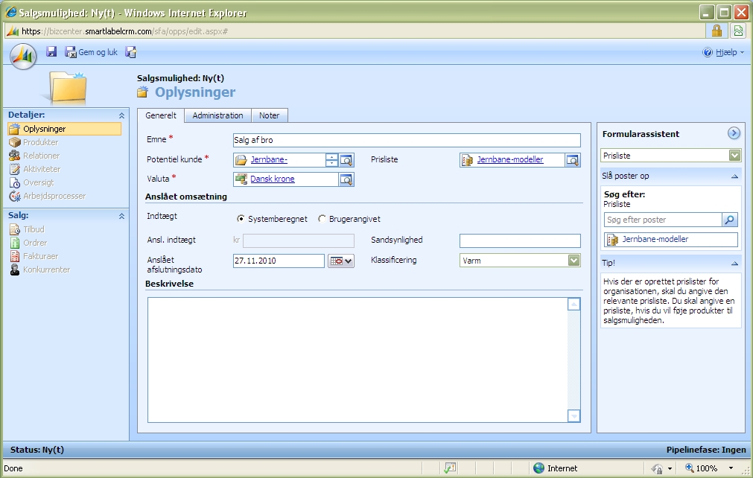This screenshot has height=478, width=753.
Task: Open the Hjælp menu
Action: [723, 52]
